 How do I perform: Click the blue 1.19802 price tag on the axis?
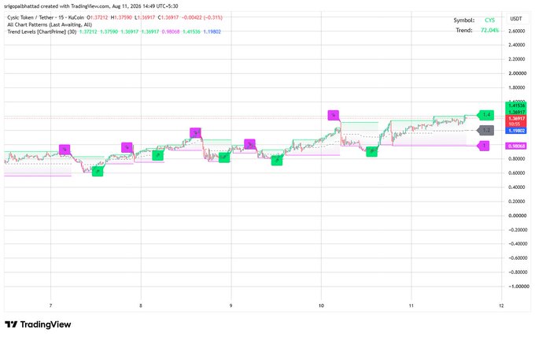[x=516, y=131]
